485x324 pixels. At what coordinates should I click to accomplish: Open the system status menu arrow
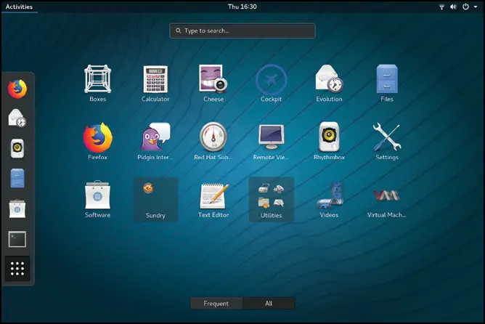(x=475, y=7)
